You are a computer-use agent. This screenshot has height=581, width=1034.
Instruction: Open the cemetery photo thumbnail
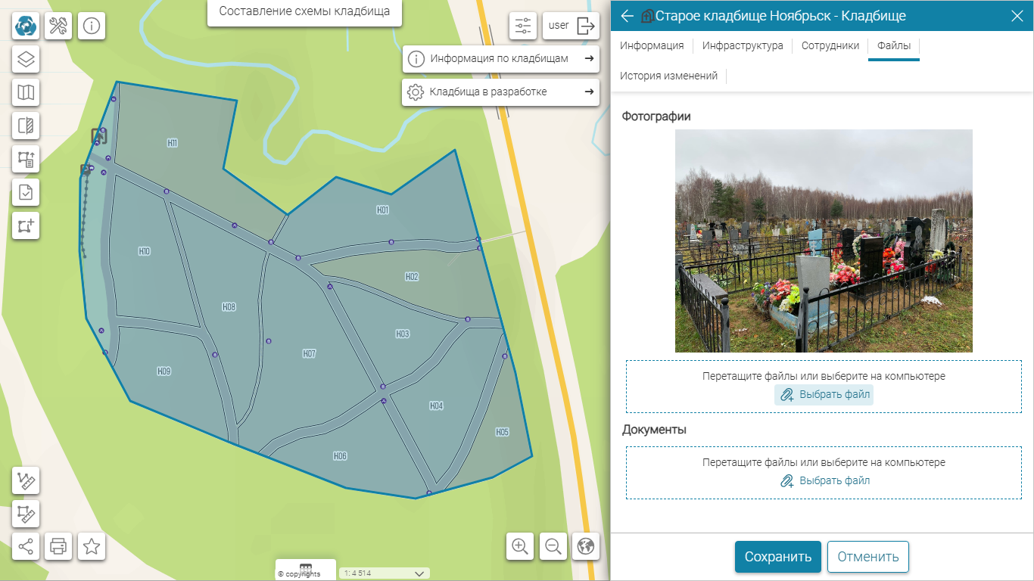(x=824, y=241)
